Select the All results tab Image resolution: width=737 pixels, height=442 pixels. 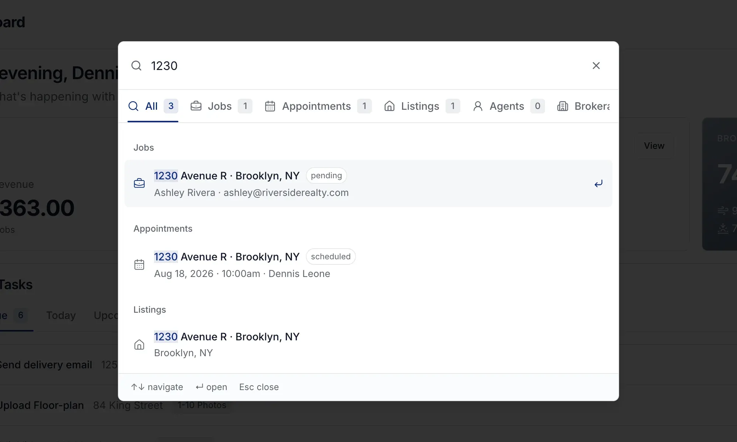coord(153,106)
